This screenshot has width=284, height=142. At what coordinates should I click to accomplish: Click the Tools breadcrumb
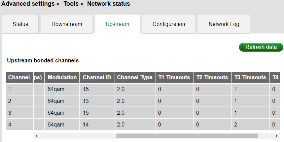71,4
